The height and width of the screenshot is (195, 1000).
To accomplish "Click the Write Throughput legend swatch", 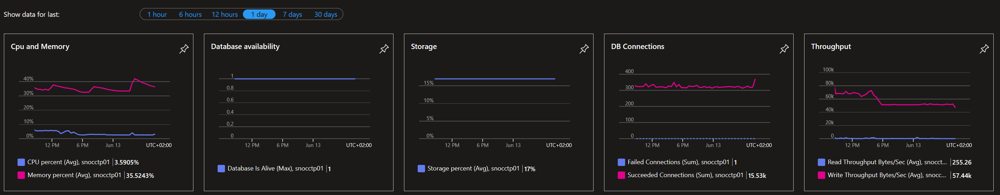I will pyautogui.click(x=821, y=175).
